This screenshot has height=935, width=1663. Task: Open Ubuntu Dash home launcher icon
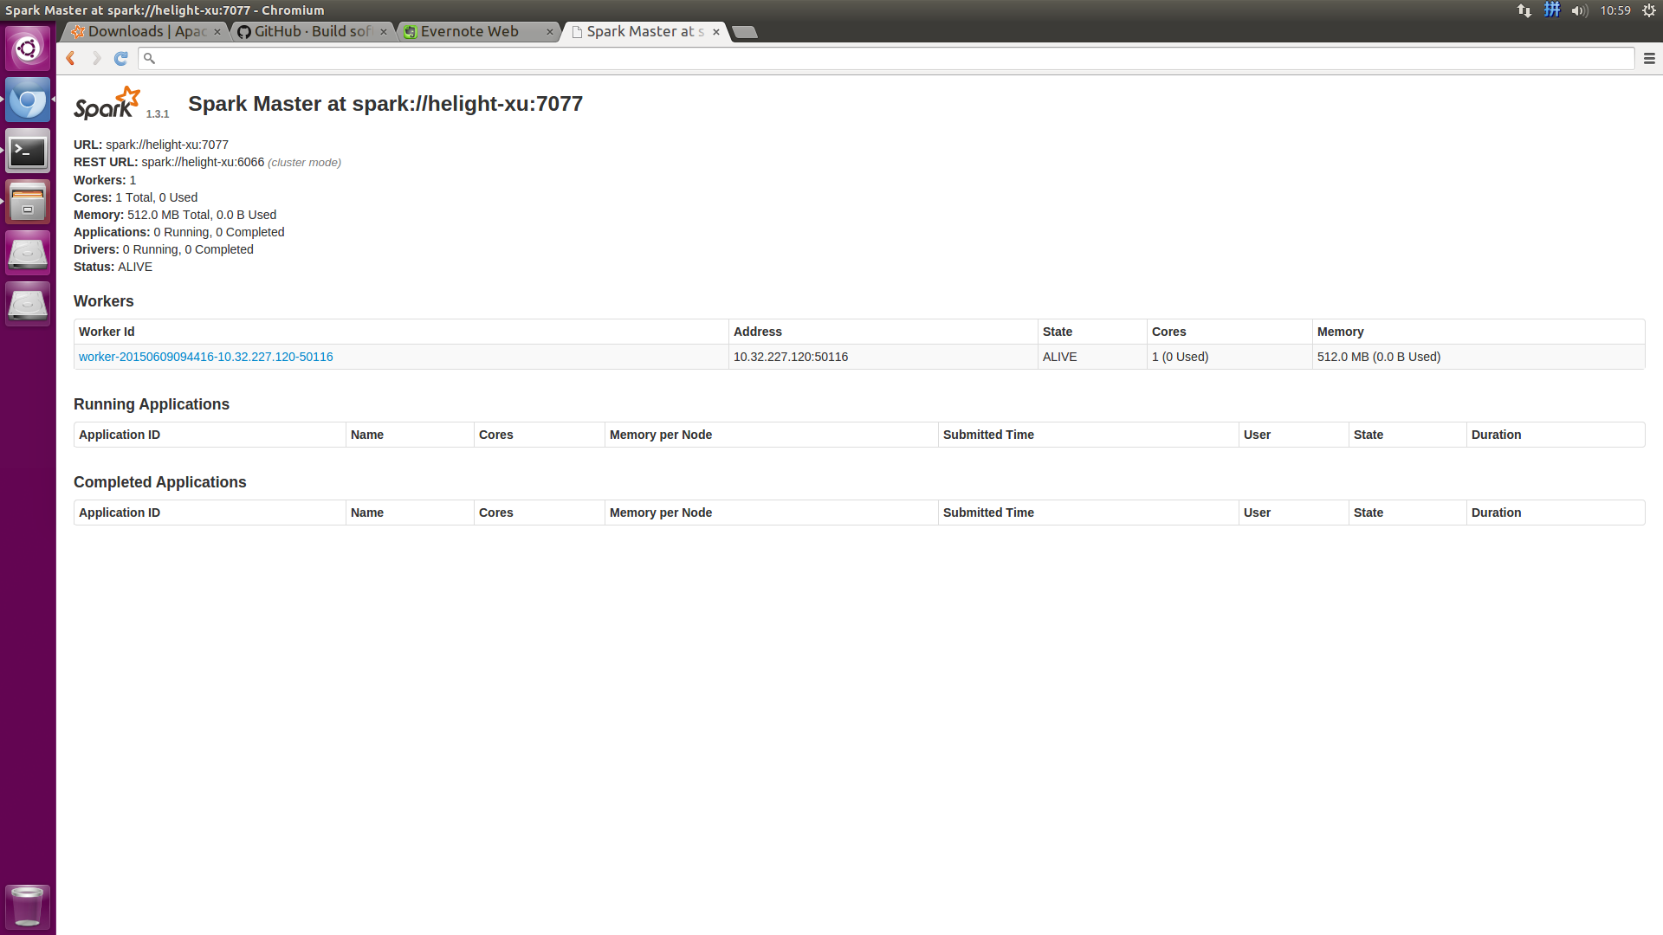click(28, 48)
